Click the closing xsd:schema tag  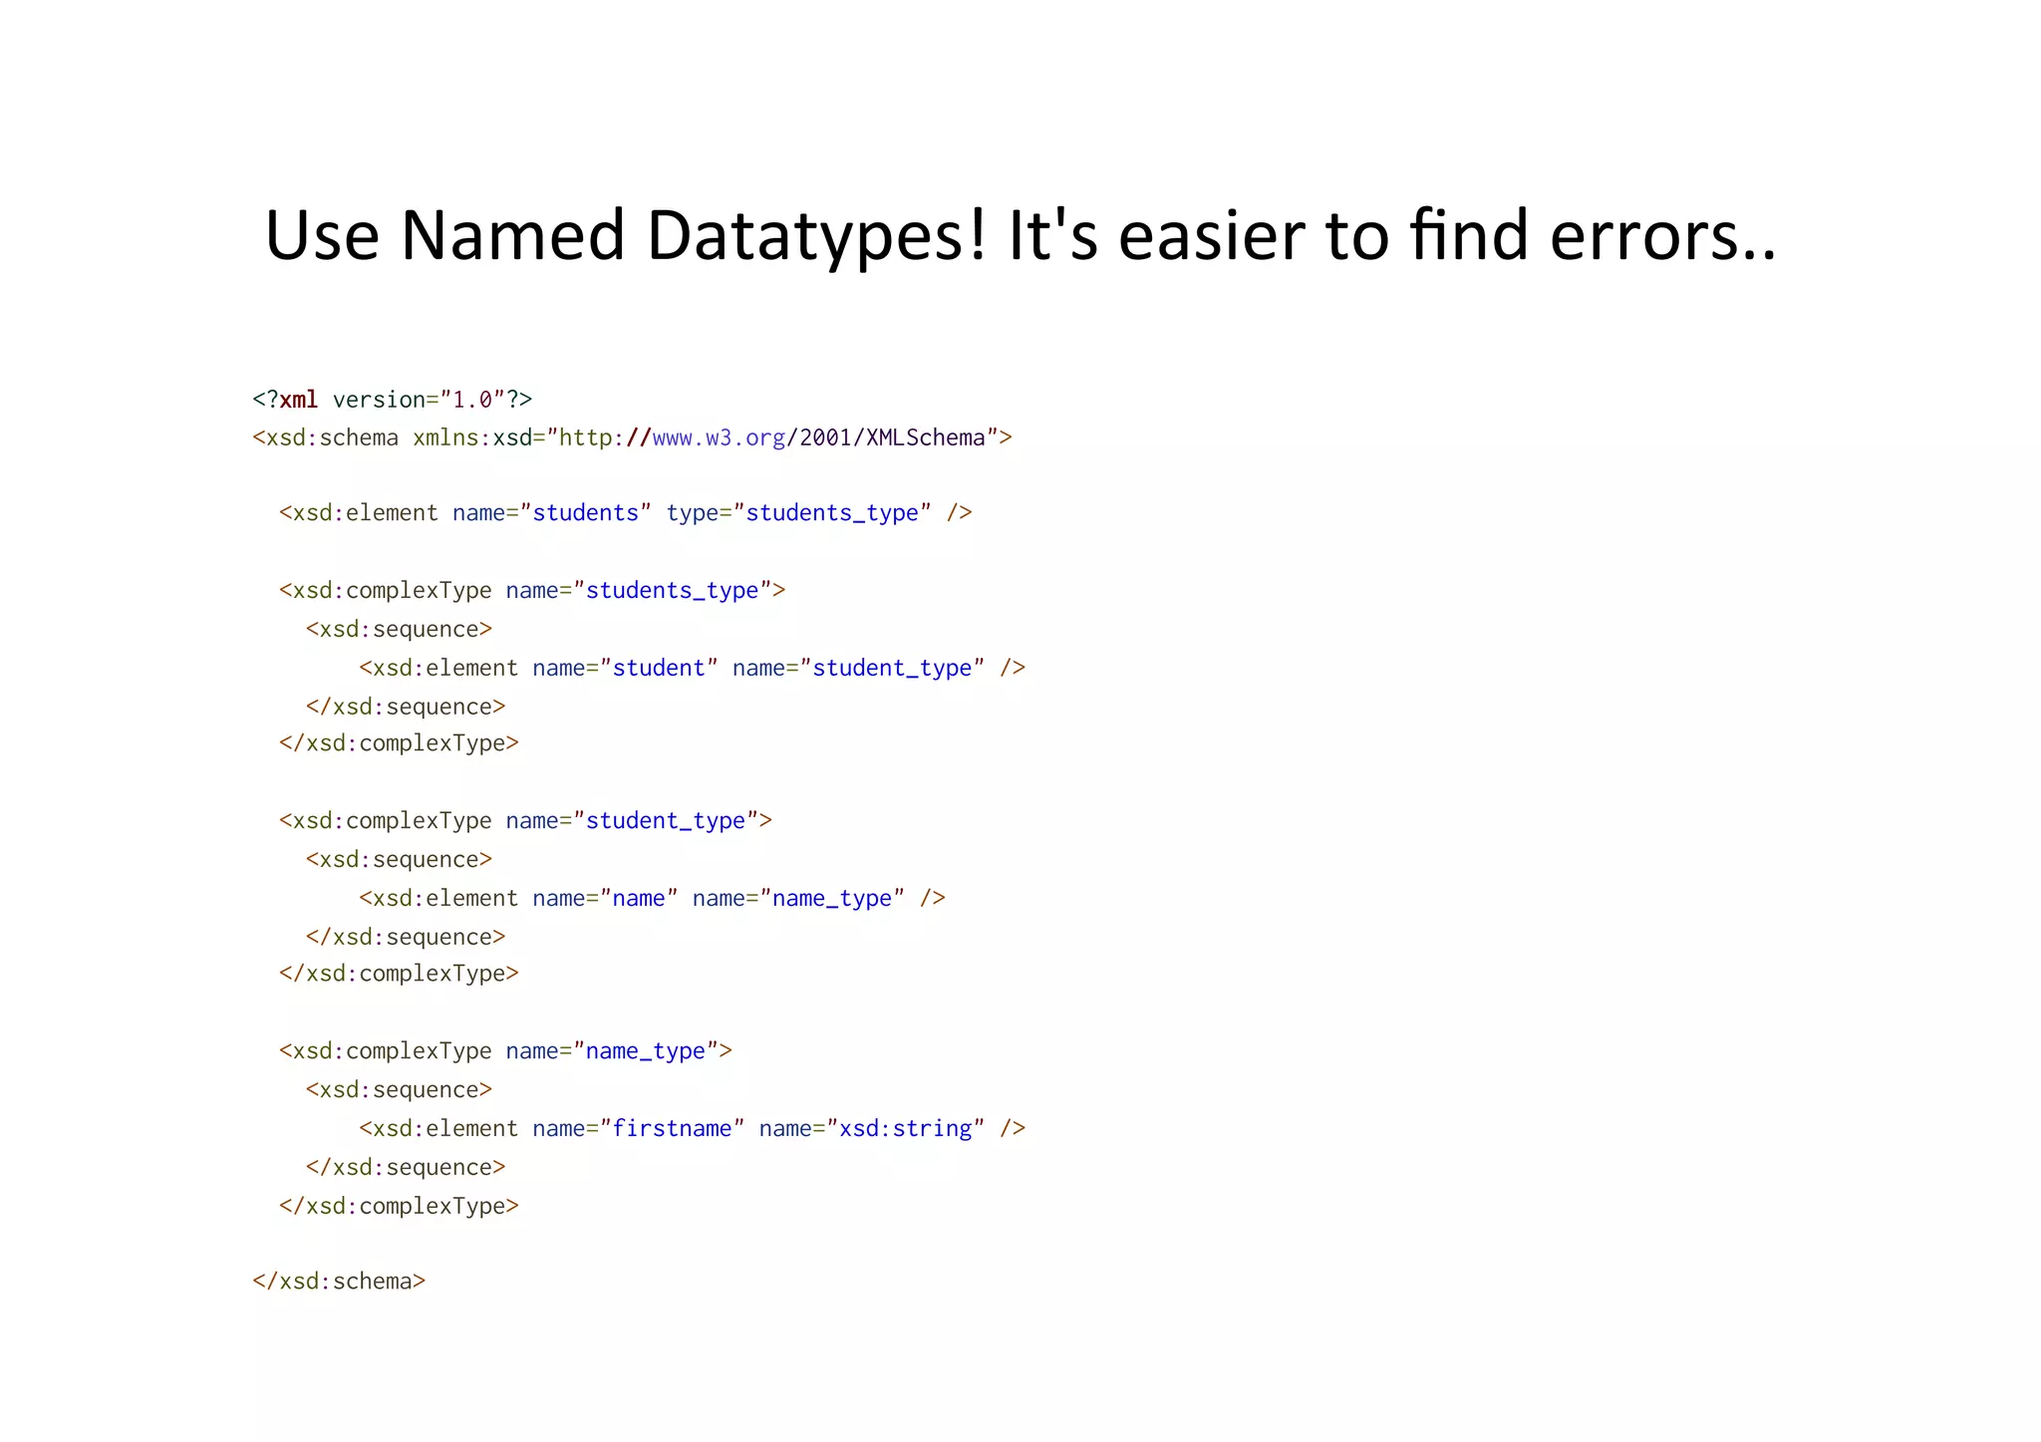click(339, 1282)
